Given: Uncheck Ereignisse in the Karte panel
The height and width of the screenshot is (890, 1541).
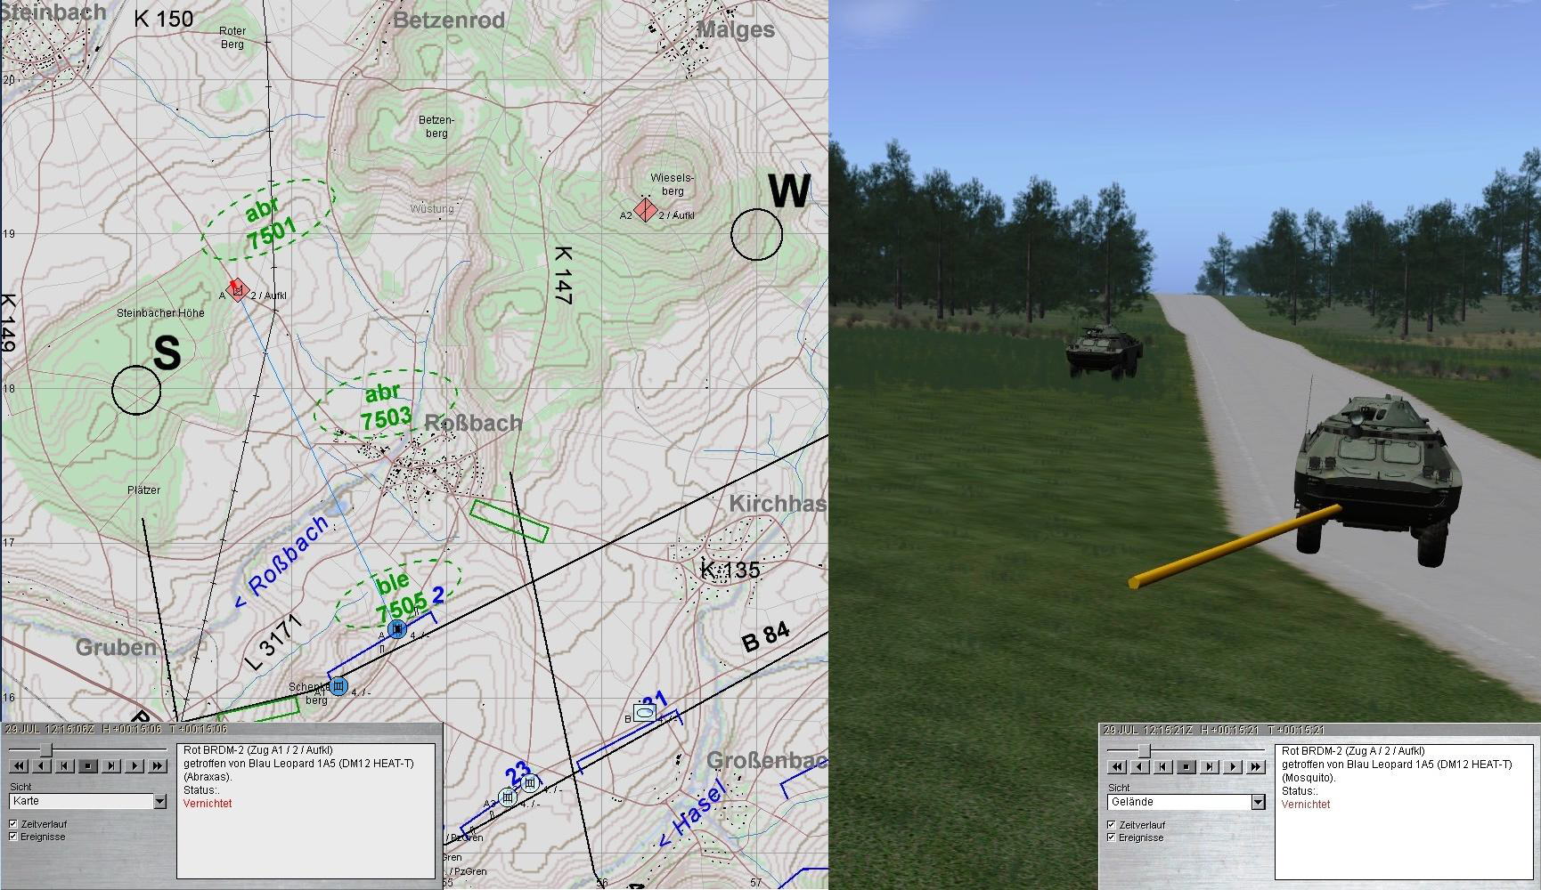Looking at the screenshot, I should click(x=13, y=837).
